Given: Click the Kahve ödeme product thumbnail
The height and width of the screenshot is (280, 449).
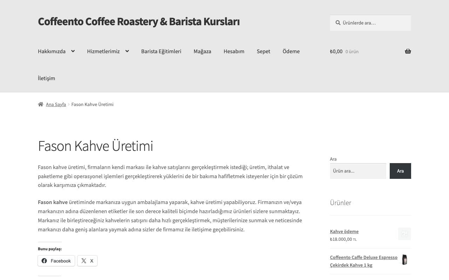Looking at the screenshot, I should point(404,234).
